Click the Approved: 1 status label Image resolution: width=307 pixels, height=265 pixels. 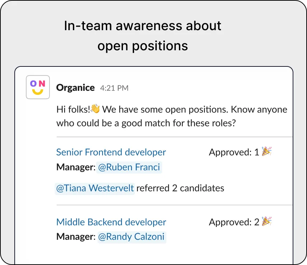(233, 152)
